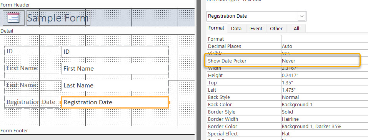Click the Registration Date label control
This screenshot has height=140, width=368.
click(x=32, y=102)
